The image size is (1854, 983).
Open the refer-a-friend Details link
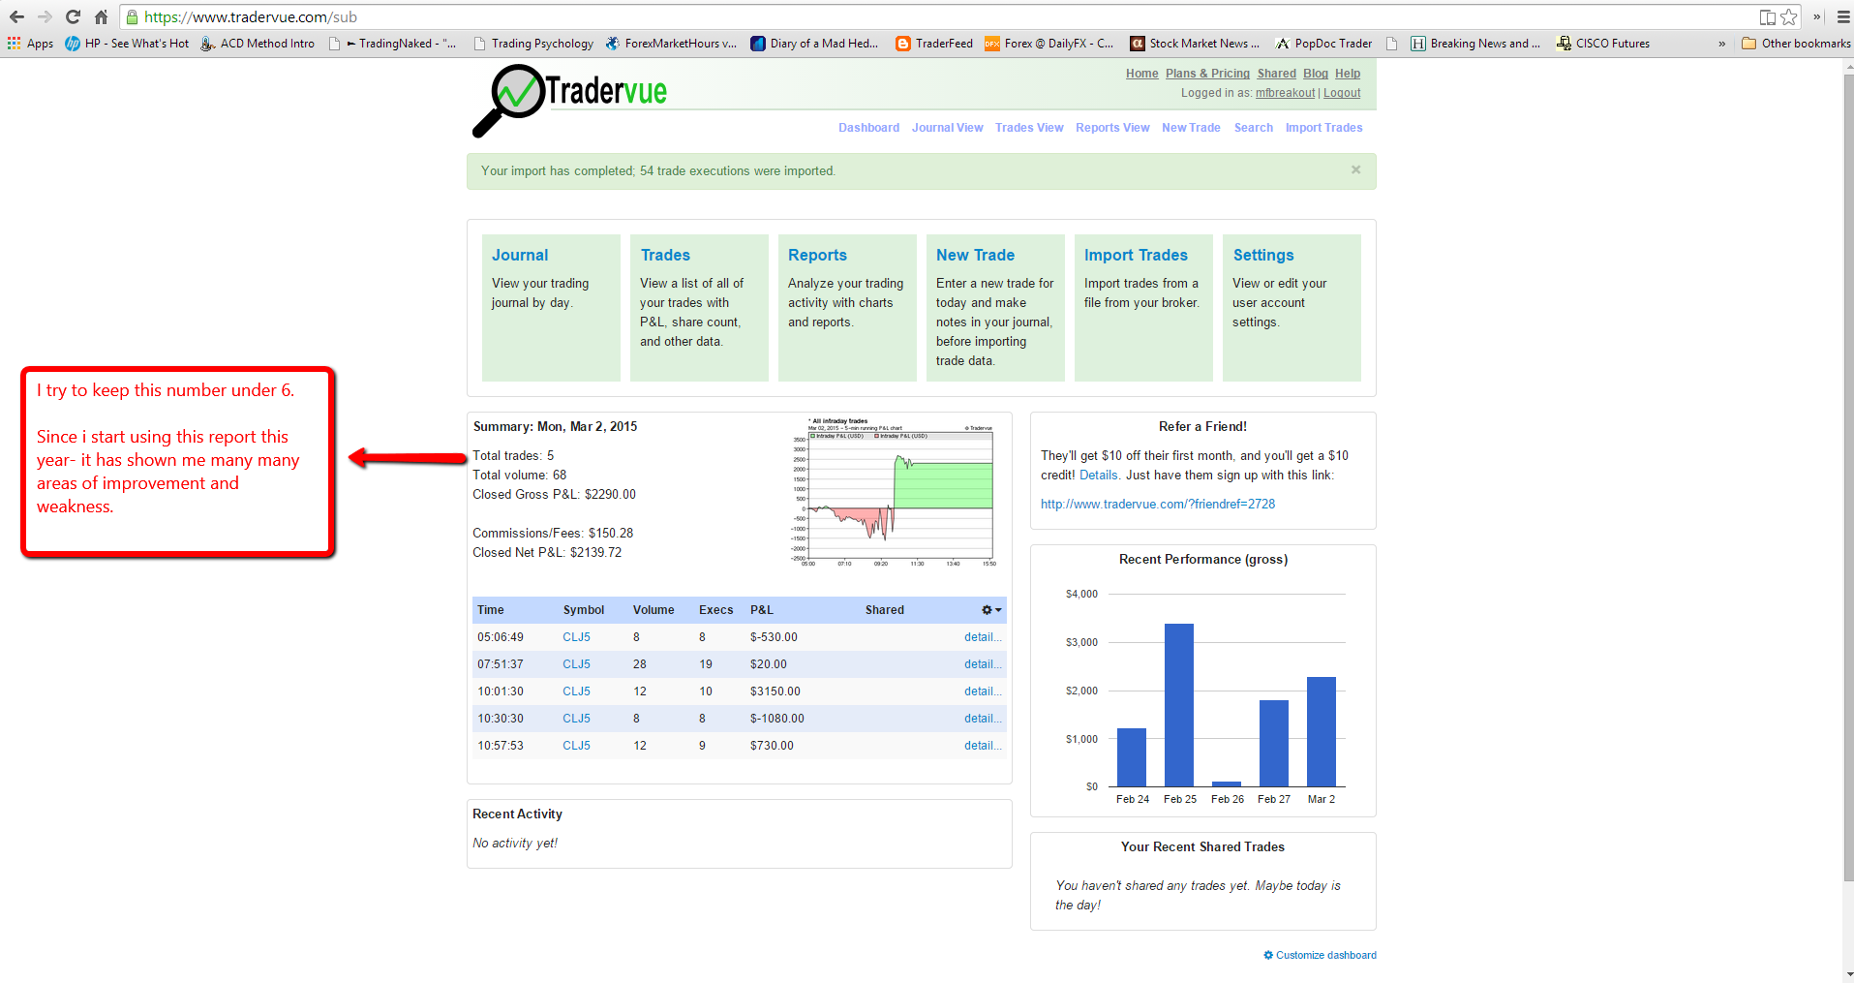1098,476
